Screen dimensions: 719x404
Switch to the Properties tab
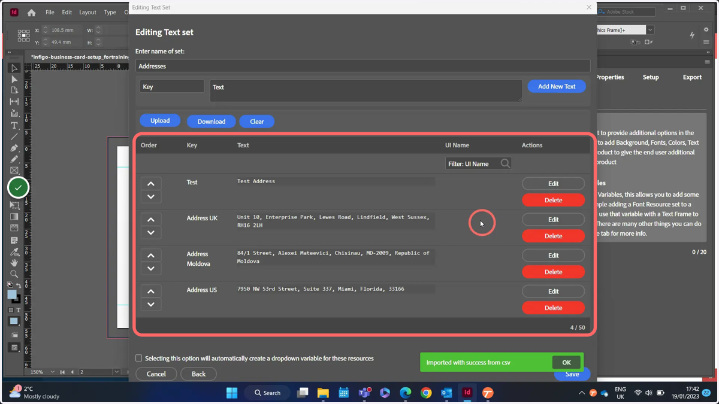610,77
